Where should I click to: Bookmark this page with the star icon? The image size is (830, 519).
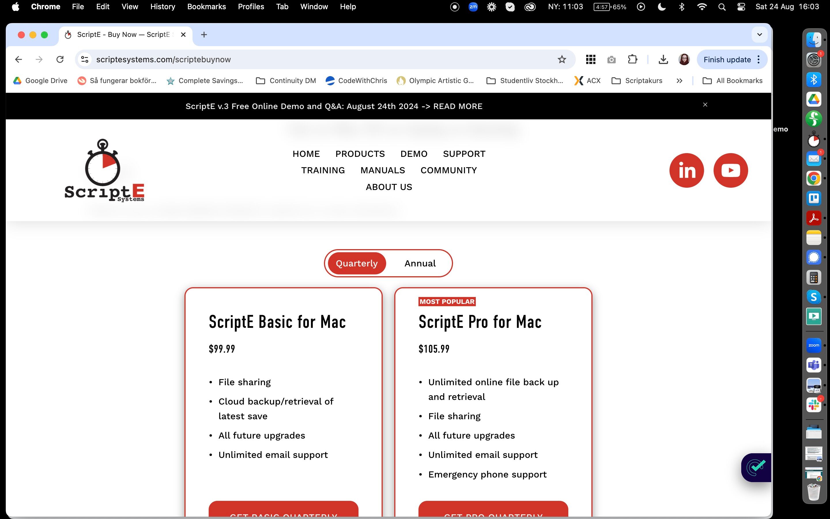click(x=561, y=59)
